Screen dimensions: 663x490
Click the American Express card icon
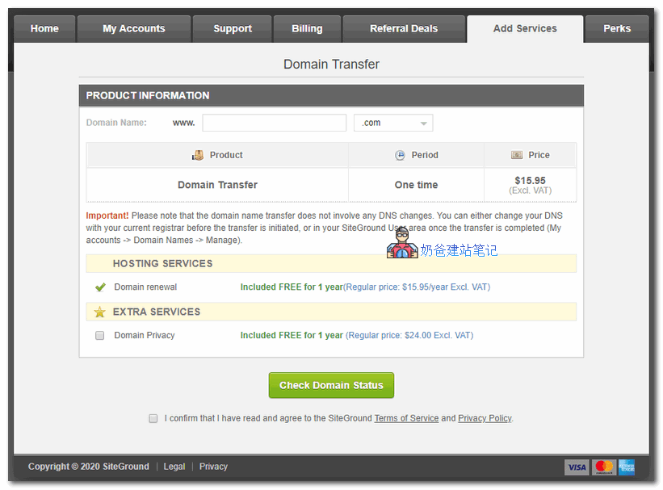pos(626,467)
